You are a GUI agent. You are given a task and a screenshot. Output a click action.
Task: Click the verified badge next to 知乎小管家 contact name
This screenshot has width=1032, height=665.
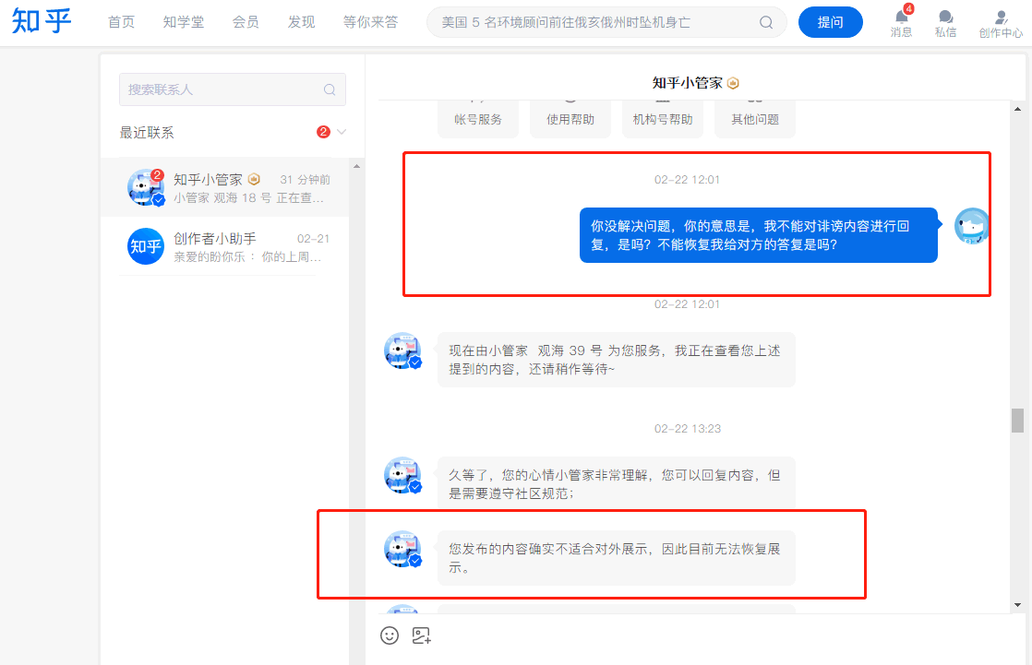pos(254,179)
